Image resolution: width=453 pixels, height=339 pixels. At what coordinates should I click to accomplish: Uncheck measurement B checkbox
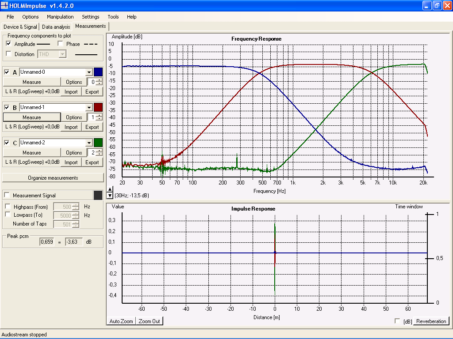(7, 108)
